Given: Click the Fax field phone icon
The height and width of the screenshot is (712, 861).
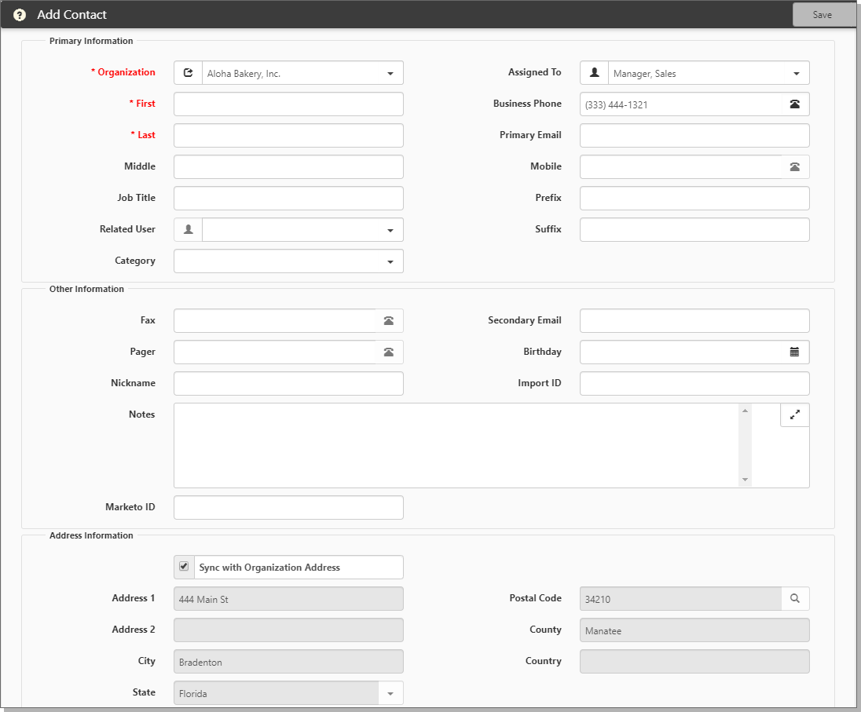Looking at the screenshot, I should (x=388, y=321).
